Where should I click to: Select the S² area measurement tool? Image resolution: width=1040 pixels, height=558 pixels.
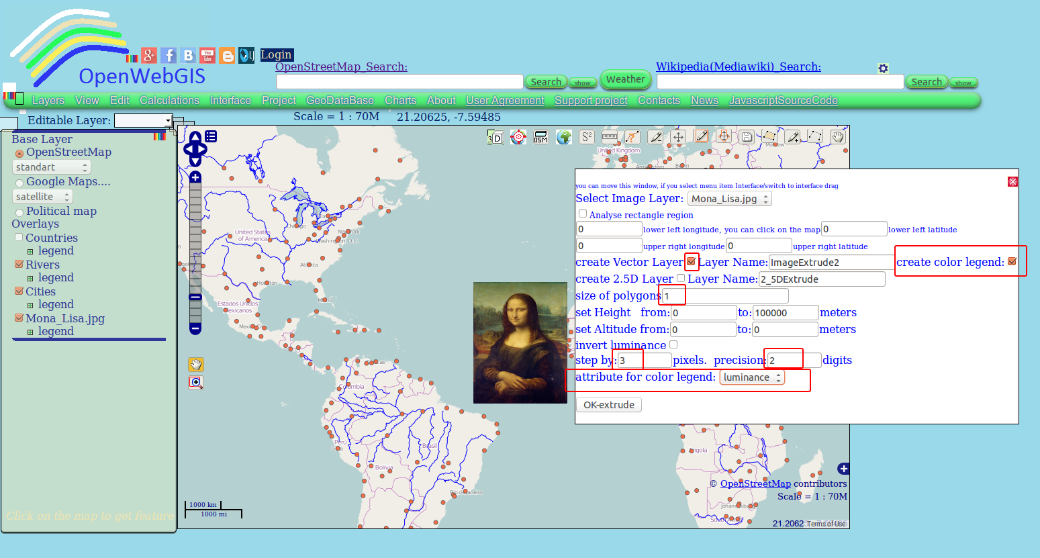coord(587,137)
